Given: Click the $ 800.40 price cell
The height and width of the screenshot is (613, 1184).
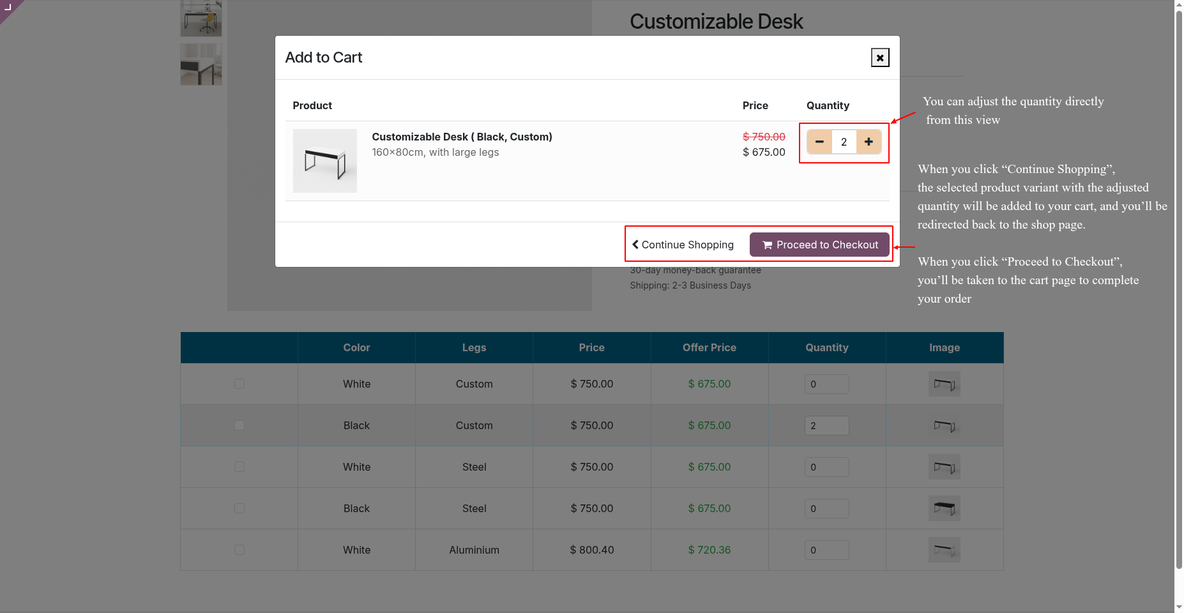Looking at the screenshot, I should tap(592, 550).
